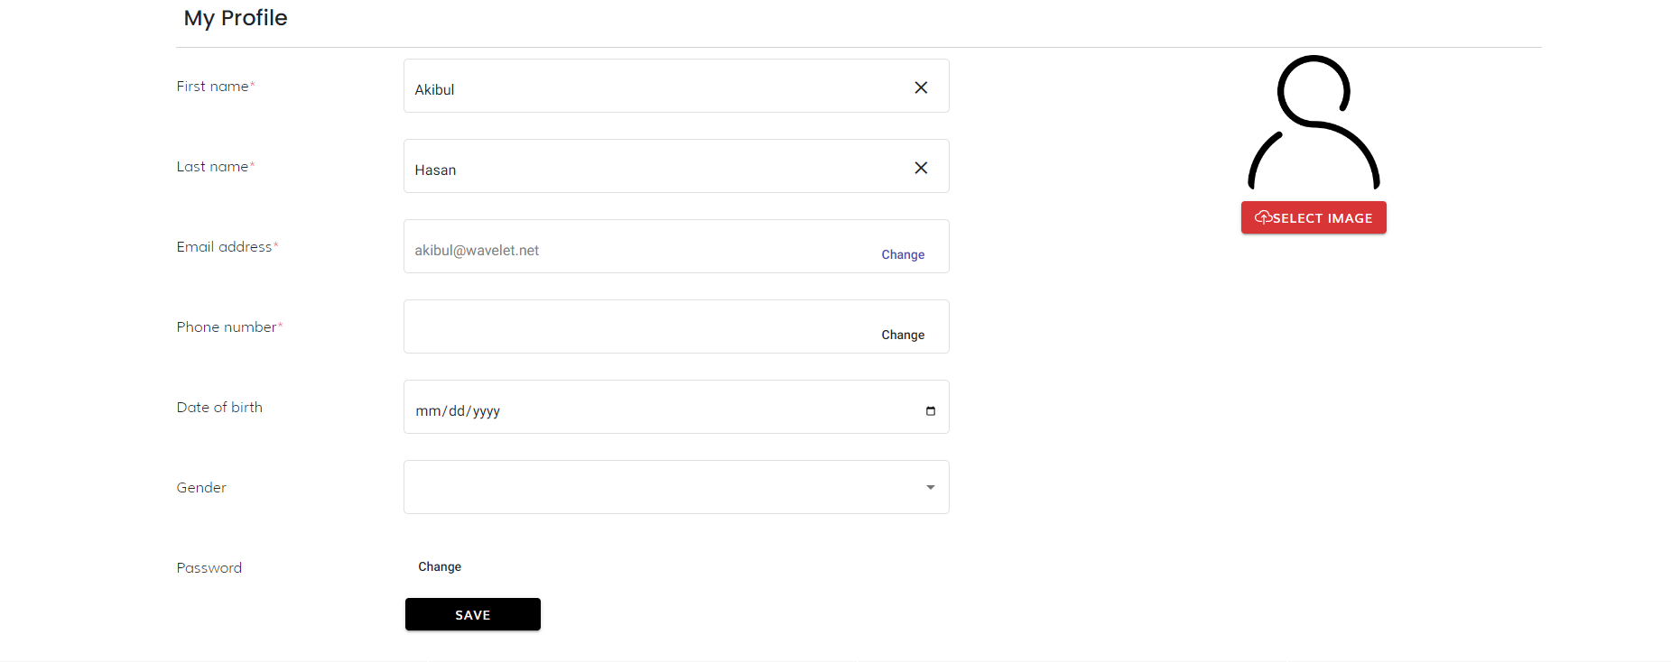Screen dimensions: 1671x662
Task: Open the Date of birth calendar picker icon
Action: pyautogui.click(x=930, y=411)
